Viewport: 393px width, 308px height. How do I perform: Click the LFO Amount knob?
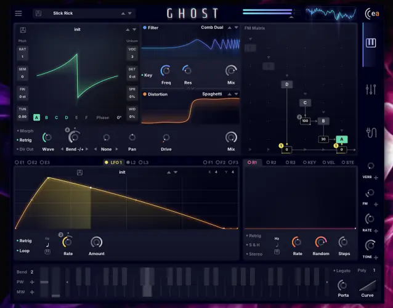96,242
